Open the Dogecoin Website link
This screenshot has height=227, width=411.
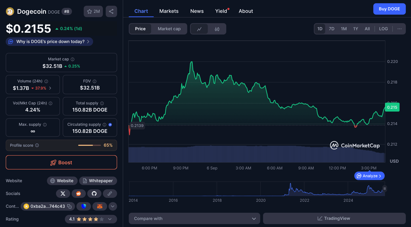coord(62,181)
